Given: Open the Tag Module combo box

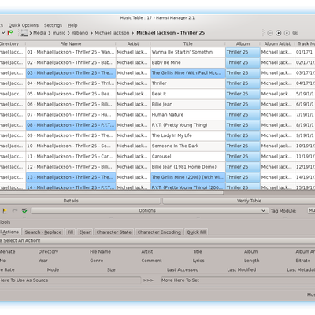Looking at the screenshot, I should click(x=311, y=210).
